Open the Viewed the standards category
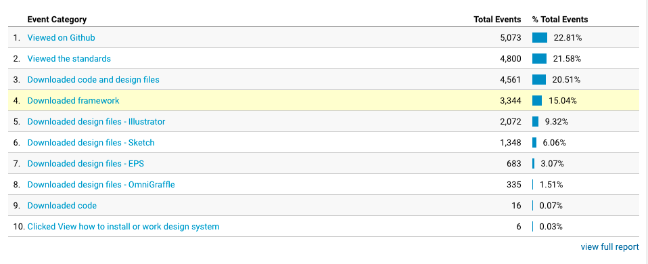Screen dimensions: 648x264 [x=69, y=59]
